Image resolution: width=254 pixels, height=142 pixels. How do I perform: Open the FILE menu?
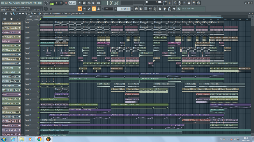[3, 3]
